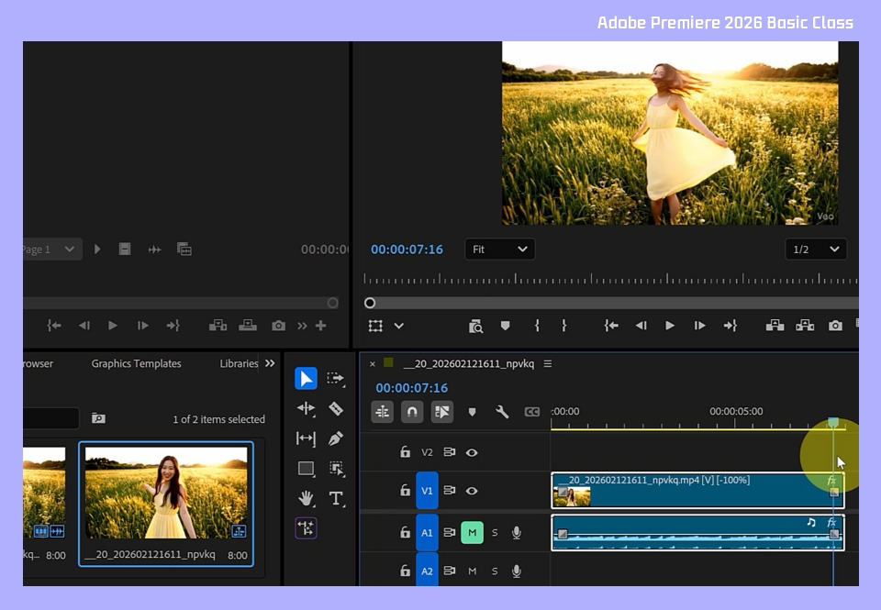Click the Lift button in Program Monitor
The width and height of the screenshot is (881, 610).
(775, 326)
